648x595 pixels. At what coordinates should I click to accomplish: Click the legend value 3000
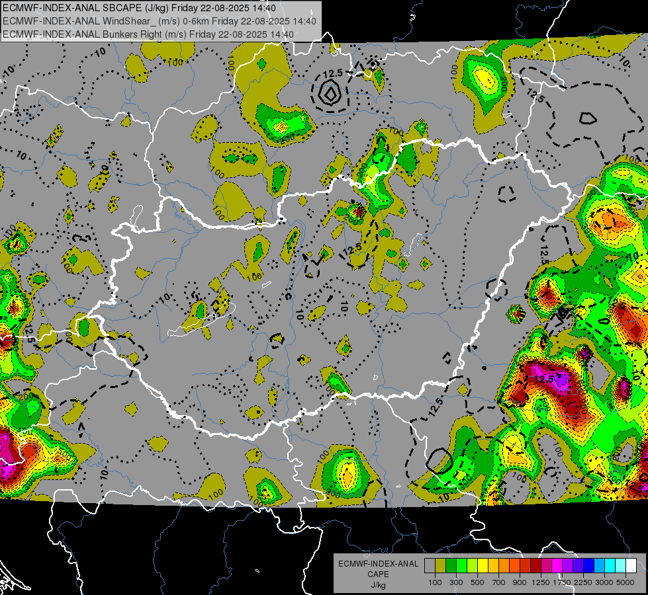click(604, 582)
